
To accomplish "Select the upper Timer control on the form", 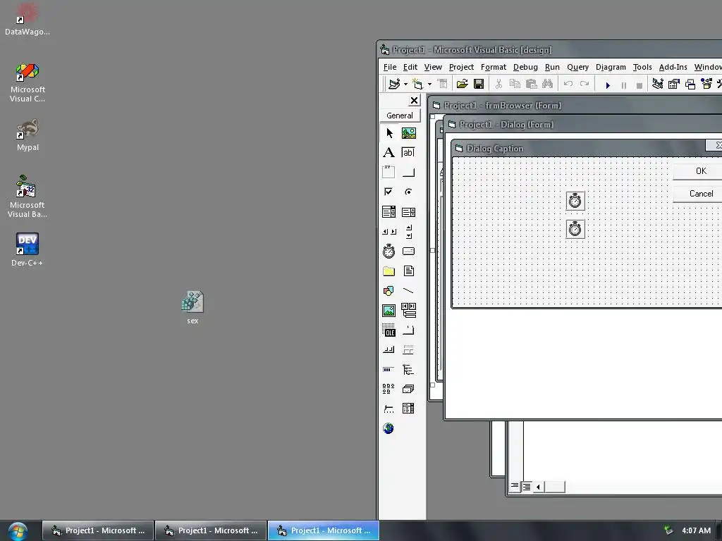I will pyautogui.click(x=575, y=201).
